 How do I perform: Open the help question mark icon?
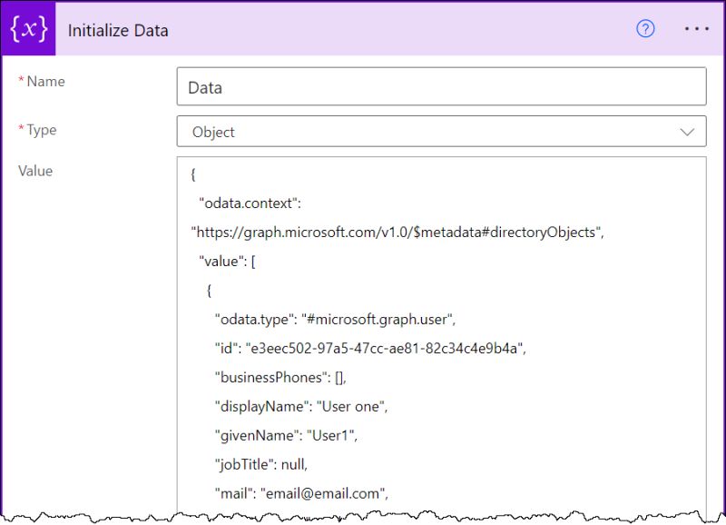pyautogui.click(x=645, y=29)
